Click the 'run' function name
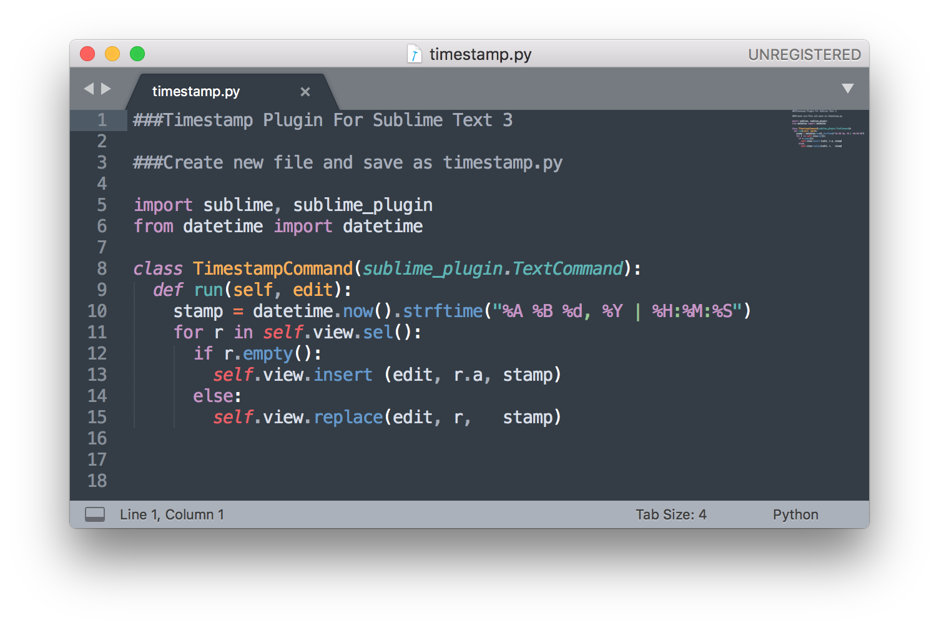The height and width of the screenshot is (628, 939). 209,290
